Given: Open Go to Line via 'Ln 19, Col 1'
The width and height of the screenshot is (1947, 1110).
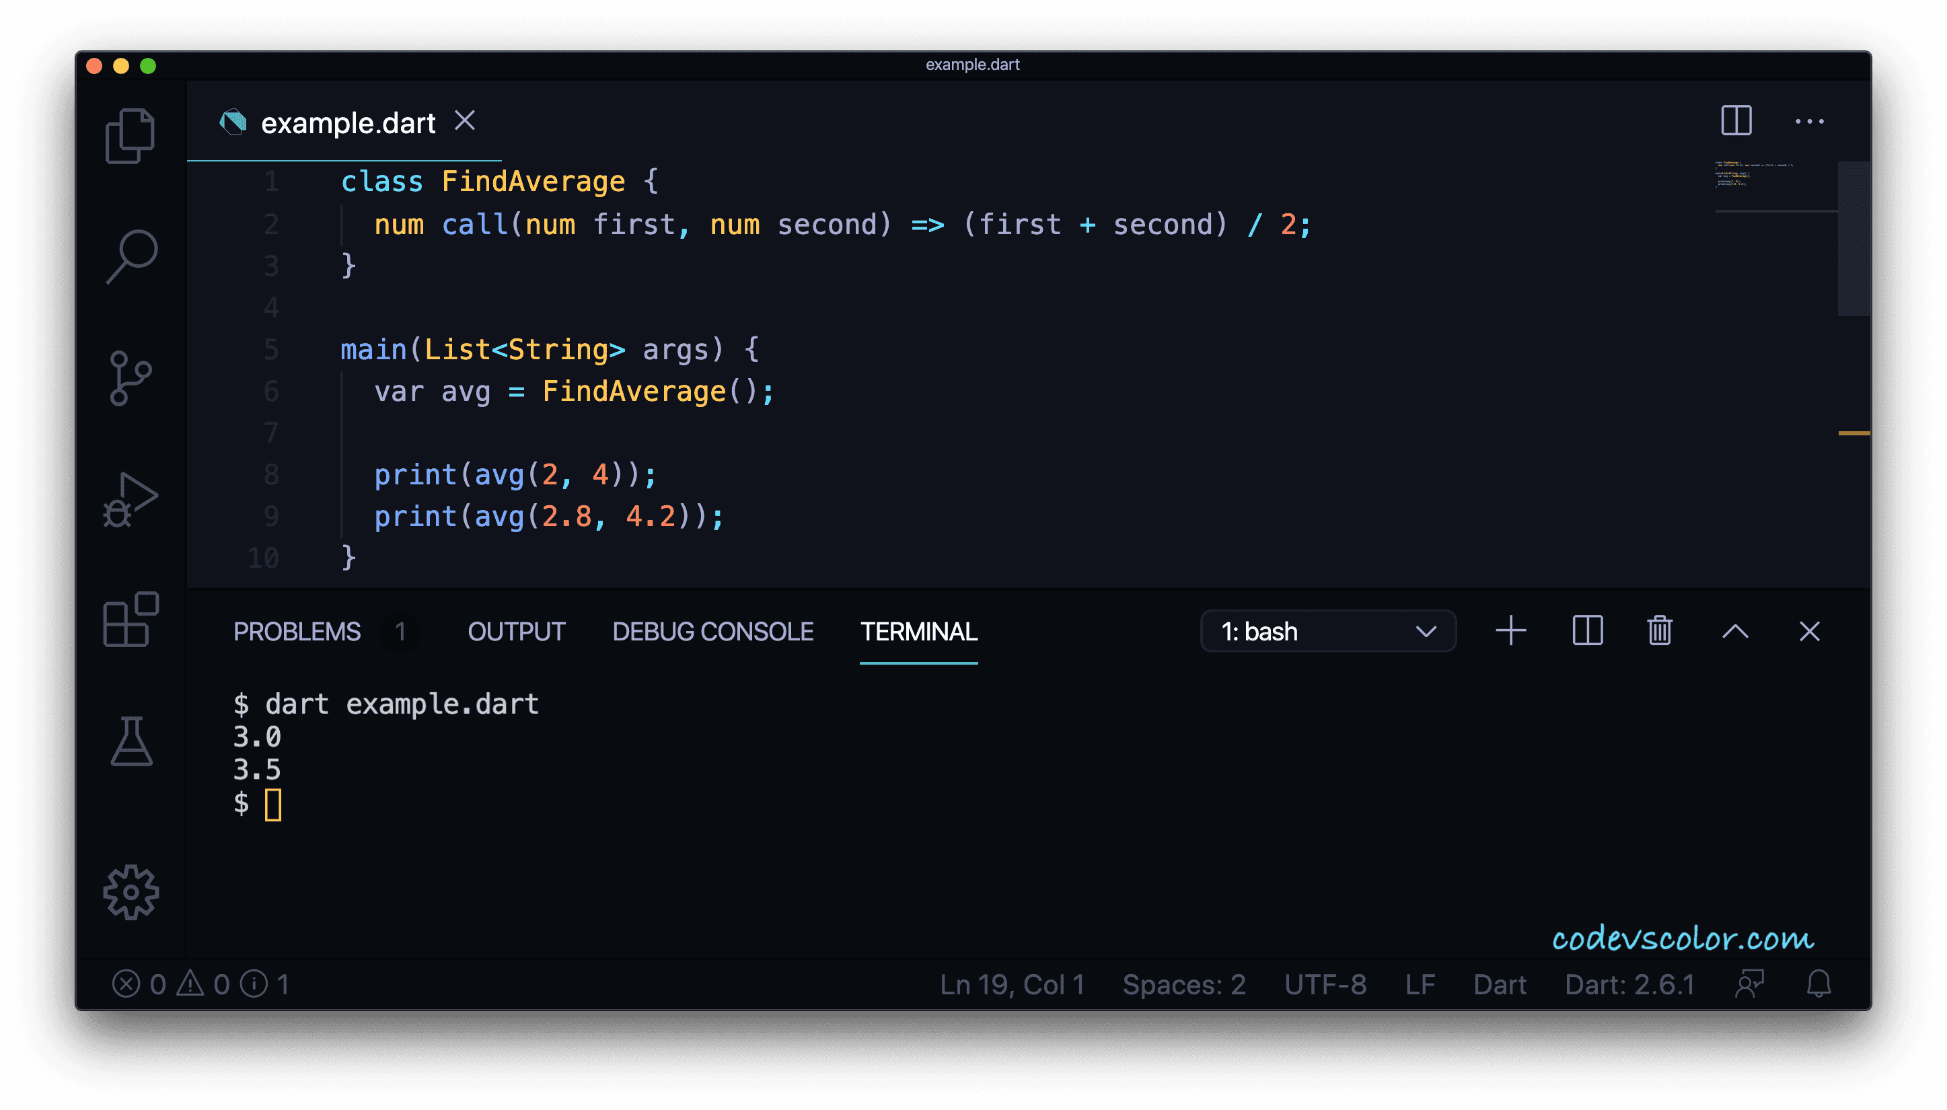Looking at the screenshot, I should click(1012, 984).
